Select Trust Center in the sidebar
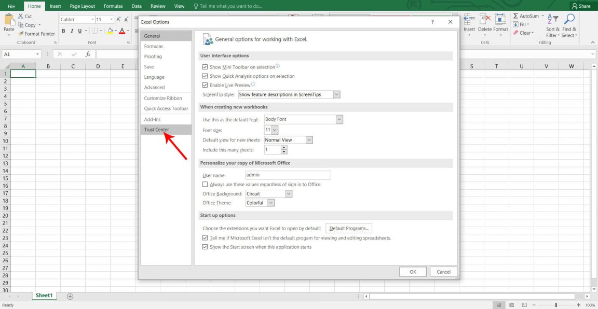This screenshot has height=309, width=598. tap(157, 129)
